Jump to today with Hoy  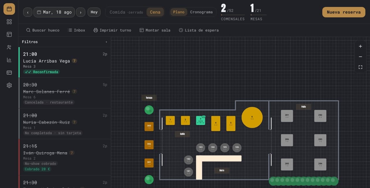tap(94, 12)
